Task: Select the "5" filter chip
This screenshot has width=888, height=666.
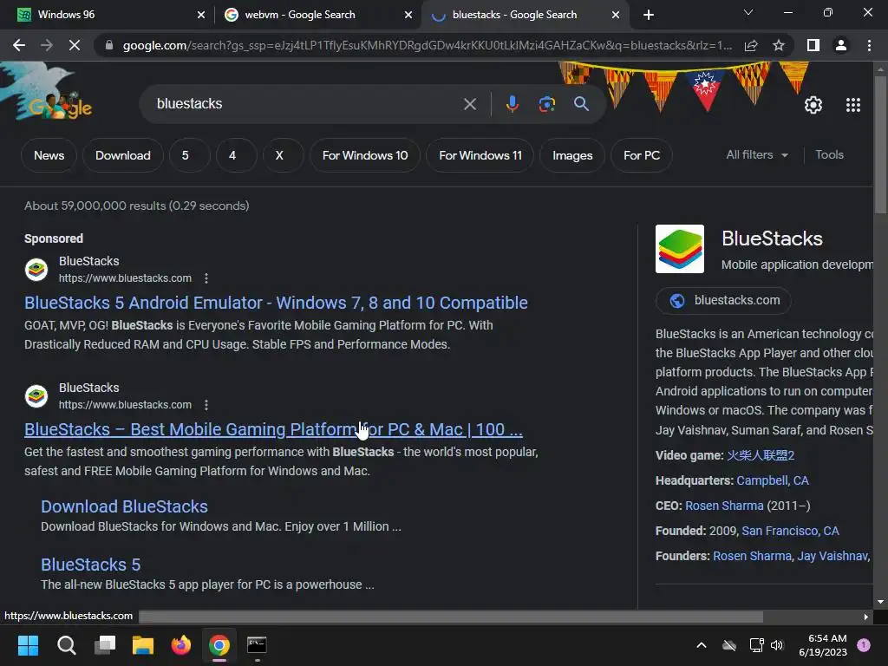Action: click(190, 155)
